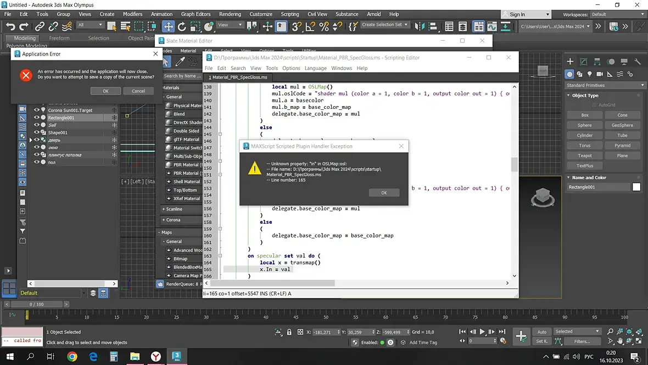Viewport: 648px width, 365px height.
Task: Open the Create tab plus icon
Action: (570, 62)
